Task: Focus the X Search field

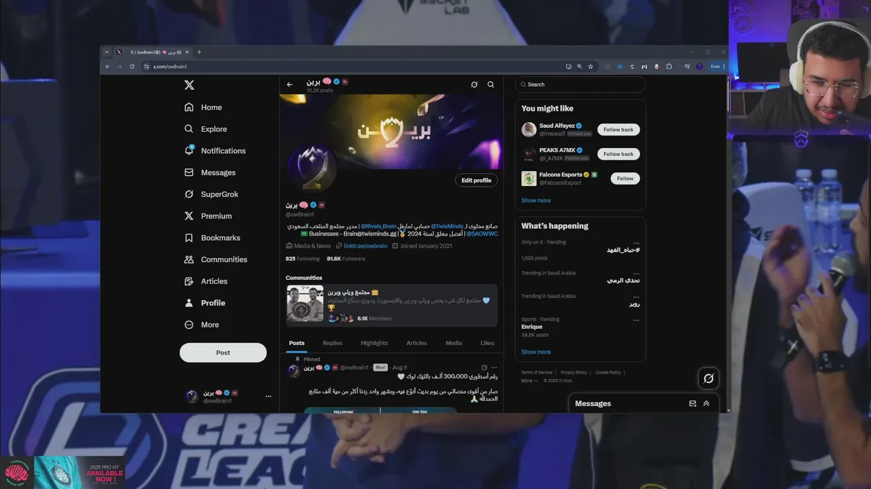Action: [580, 84]
